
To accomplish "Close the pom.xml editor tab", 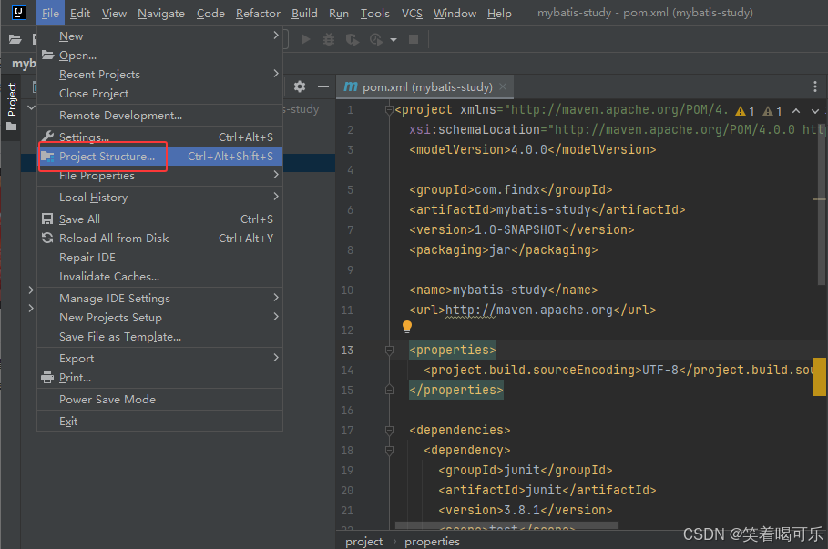I will click(x=503, y=86).
